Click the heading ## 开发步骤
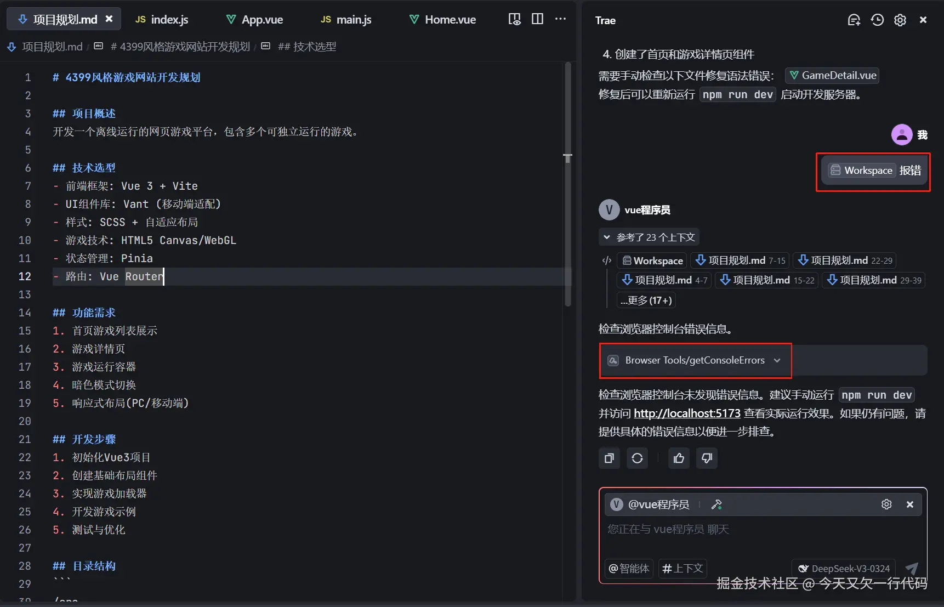Screen dimensions: 944x607 coord(84,439)
